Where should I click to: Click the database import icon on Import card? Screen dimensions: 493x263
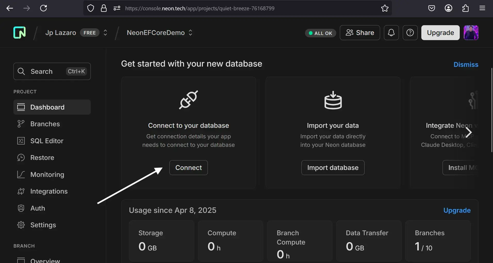pyautogui.click(x=333, y=100)
